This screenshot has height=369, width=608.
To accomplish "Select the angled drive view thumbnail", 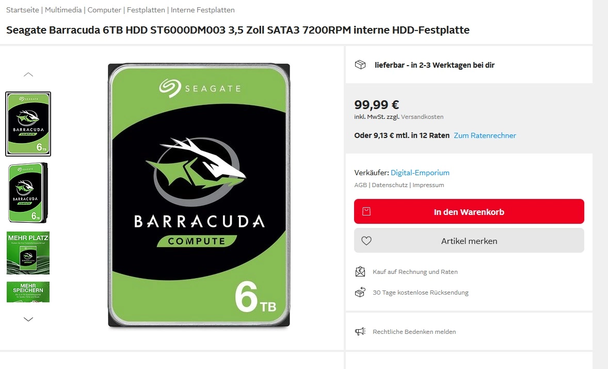I will coord(28,193).
